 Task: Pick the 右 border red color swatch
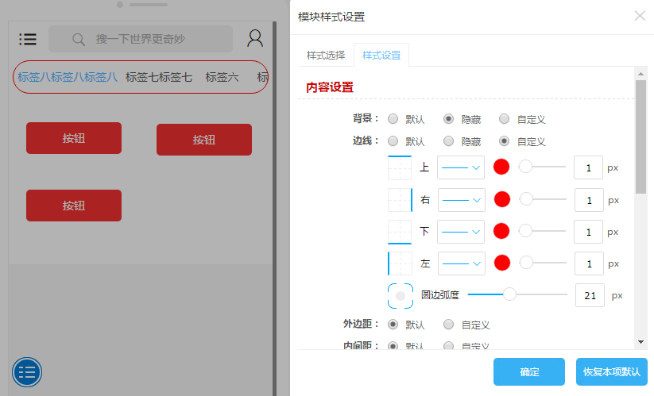502,199
